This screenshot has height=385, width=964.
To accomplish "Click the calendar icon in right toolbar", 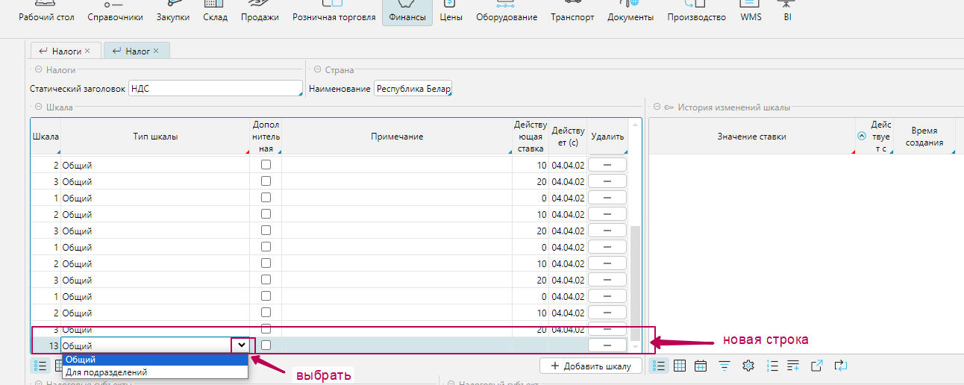I will pyautogui.click(x=701, y=366).
